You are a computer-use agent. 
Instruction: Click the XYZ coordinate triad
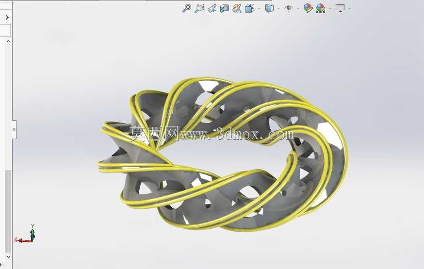pyautogui.click(x=26, y=234)
